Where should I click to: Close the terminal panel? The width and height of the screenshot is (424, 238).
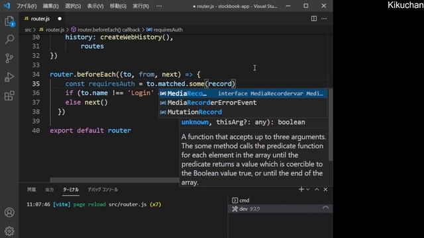325,190
